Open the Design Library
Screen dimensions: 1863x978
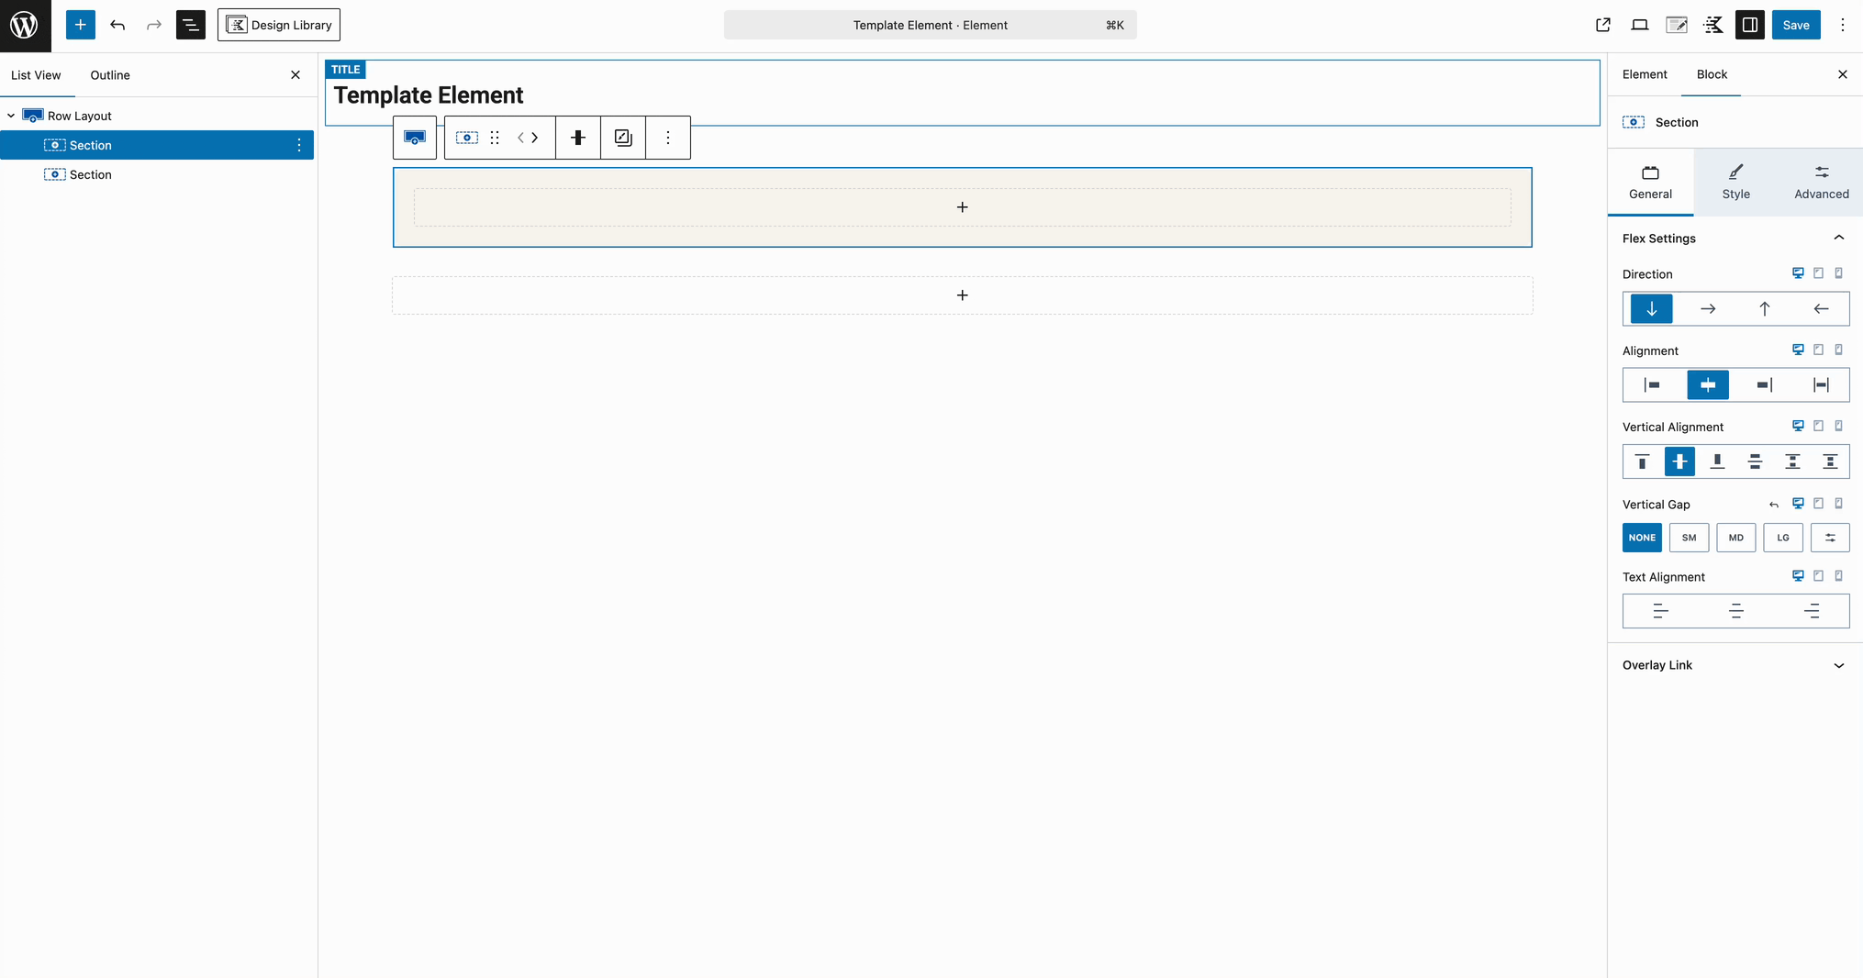[279, 25]
